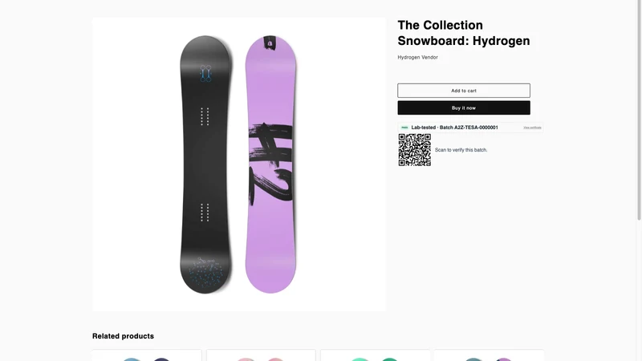Viewport: 642px width, 361px height.
Task: Click the Buy it now button
Action: coord(464,108)
